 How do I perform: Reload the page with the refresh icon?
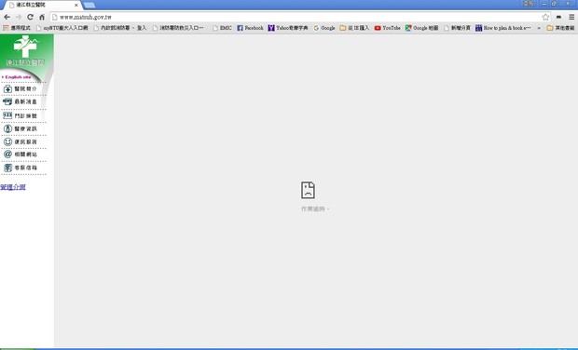[x=30, y=17]
